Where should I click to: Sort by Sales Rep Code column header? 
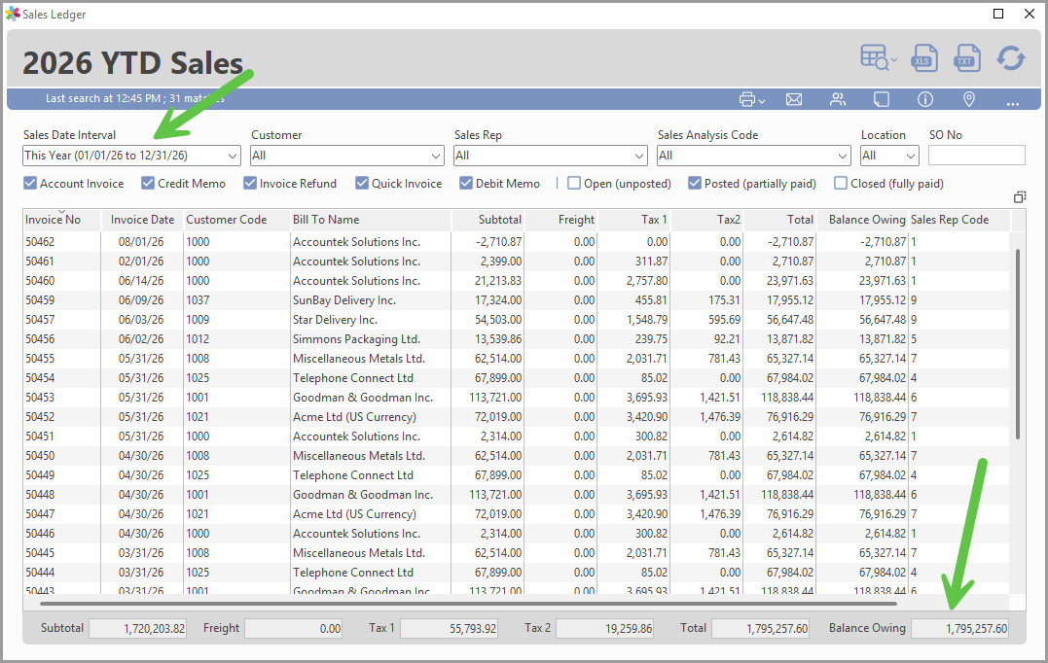point(959,220)
